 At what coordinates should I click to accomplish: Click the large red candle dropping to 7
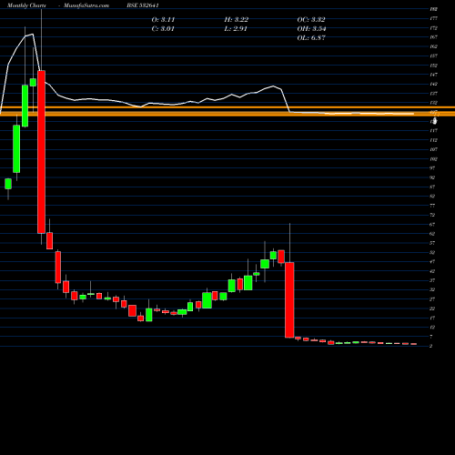(289, 299)
